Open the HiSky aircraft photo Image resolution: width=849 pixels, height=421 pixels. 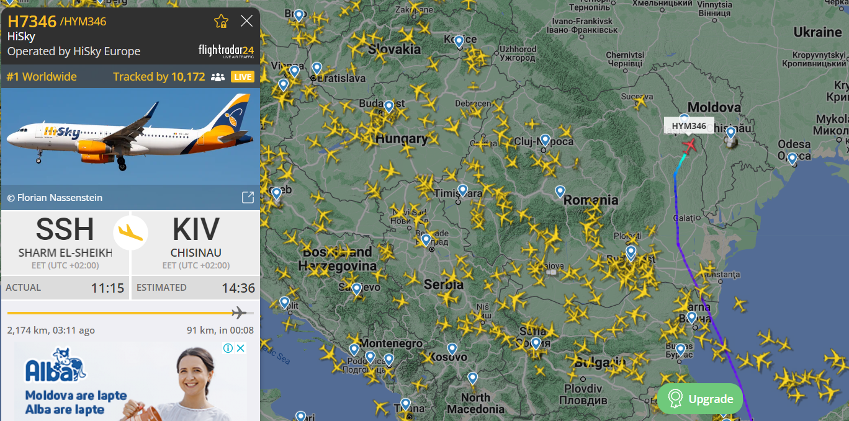point(130,136)
